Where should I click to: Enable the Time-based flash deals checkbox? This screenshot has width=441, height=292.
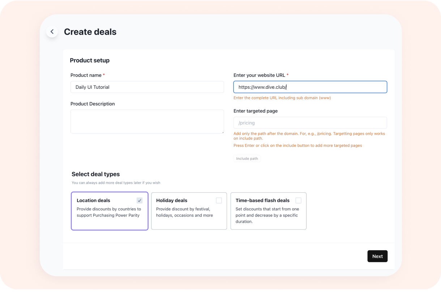pyautogui.click(x=298, y=200)
